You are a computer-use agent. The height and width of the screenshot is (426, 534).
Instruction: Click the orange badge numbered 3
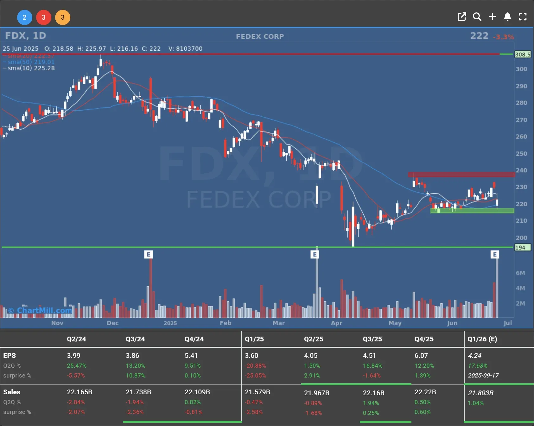63,17
